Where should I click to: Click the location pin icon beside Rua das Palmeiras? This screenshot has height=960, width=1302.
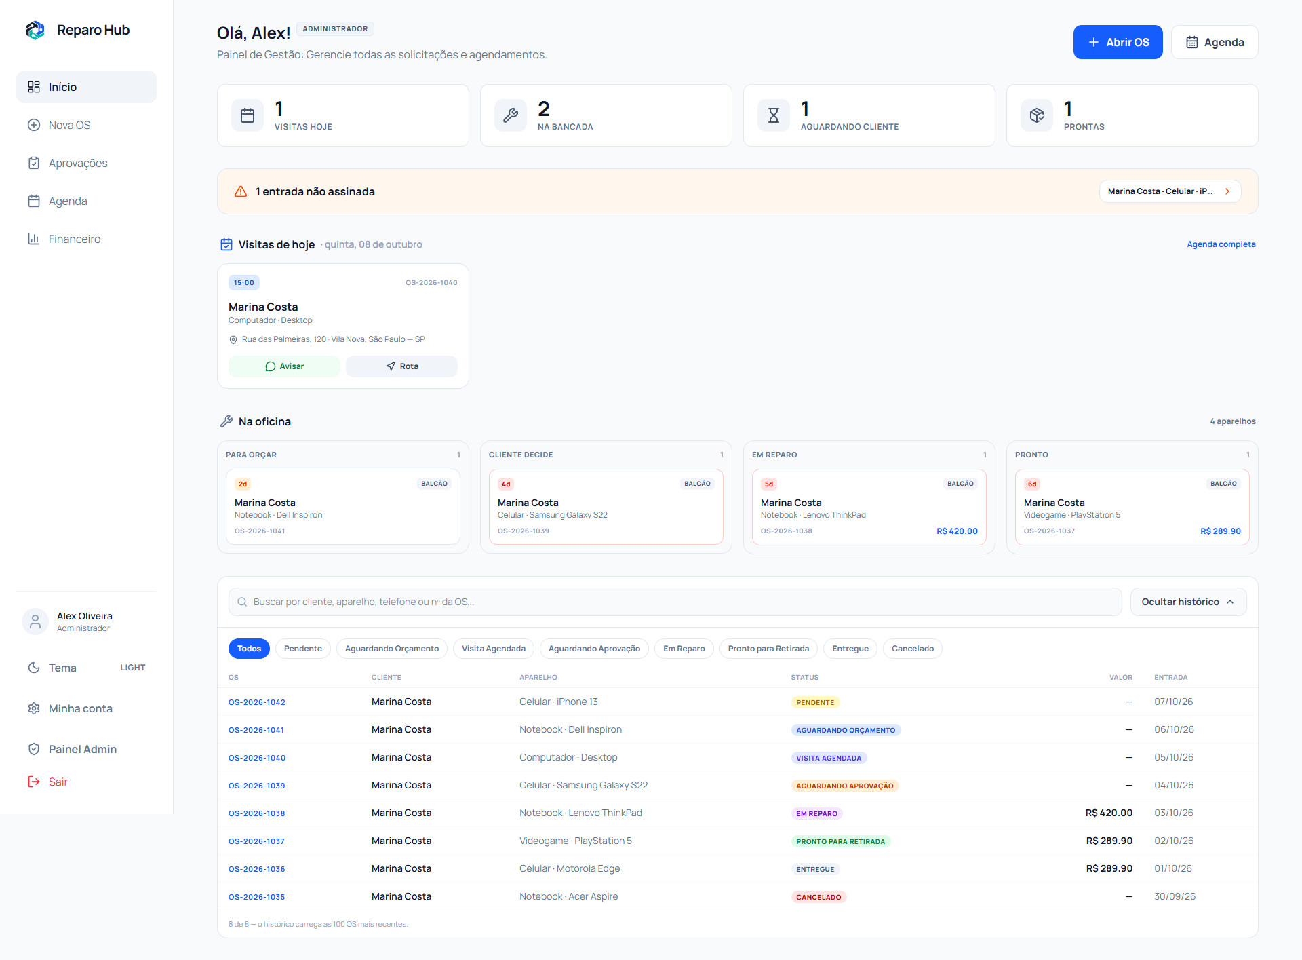pyautogui.click(x=233, y=339)
